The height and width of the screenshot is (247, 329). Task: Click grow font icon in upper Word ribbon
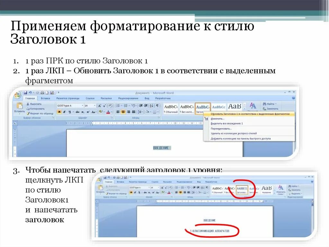pos(100,106)
